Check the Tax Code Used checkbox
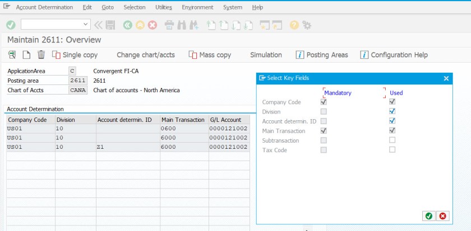 (x=392, y=149)
